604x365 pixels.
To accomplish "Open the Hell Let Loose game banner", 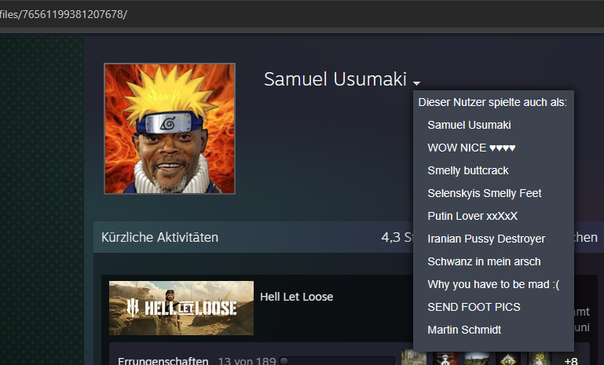I will (181, 308).
